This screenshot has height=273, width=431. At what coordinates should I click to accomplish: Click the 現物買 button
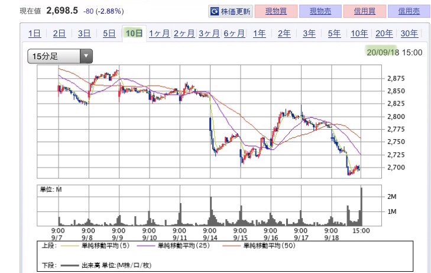pos(276,11)
